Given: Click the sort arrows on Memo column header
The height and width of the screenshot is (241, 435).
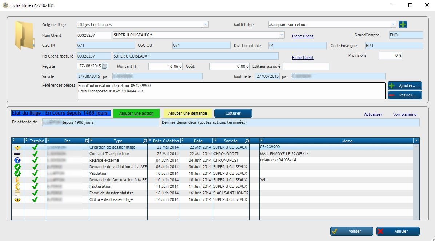Looking at the screenshot, I should tap(262, 141).
